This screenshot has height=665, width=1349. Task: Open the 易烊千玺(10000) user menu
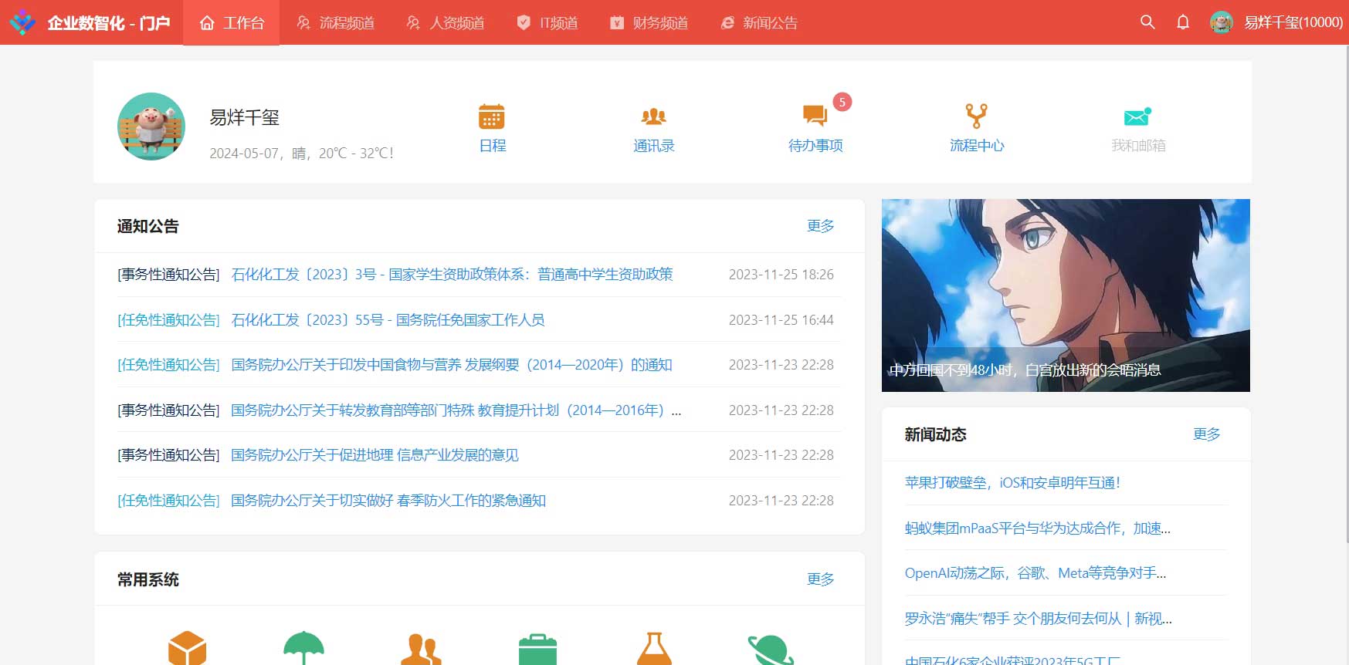[1277, 22]
